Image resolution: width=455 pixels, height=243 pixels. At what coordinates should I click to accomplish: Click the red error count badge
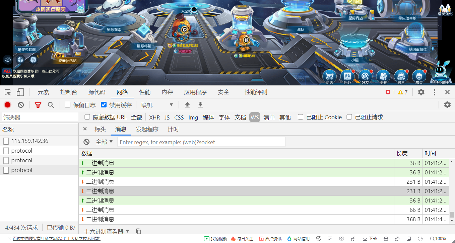click(x=390, y=92)
